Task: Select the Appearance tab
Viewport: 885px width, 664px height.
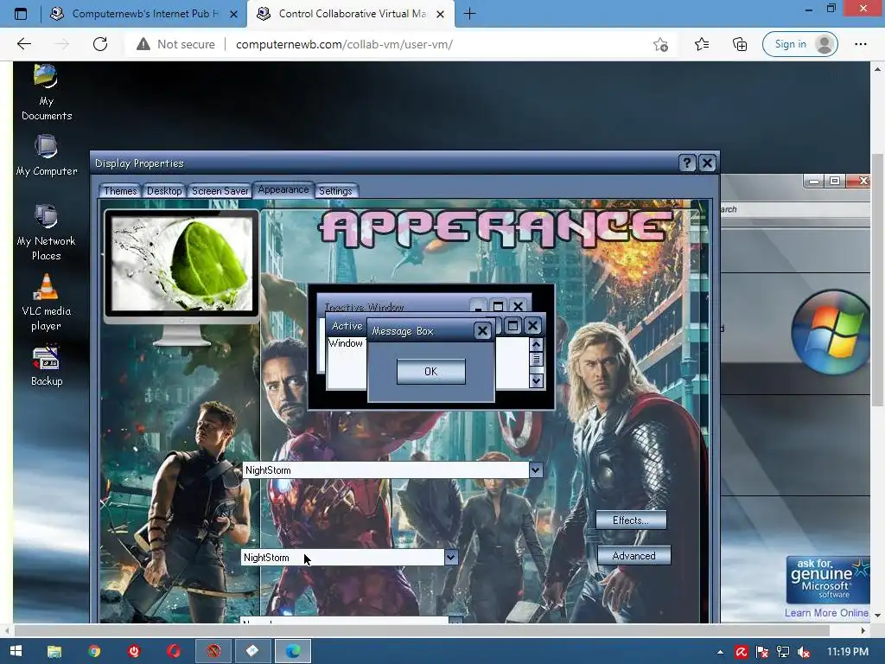Action: (x=283, y=189)
